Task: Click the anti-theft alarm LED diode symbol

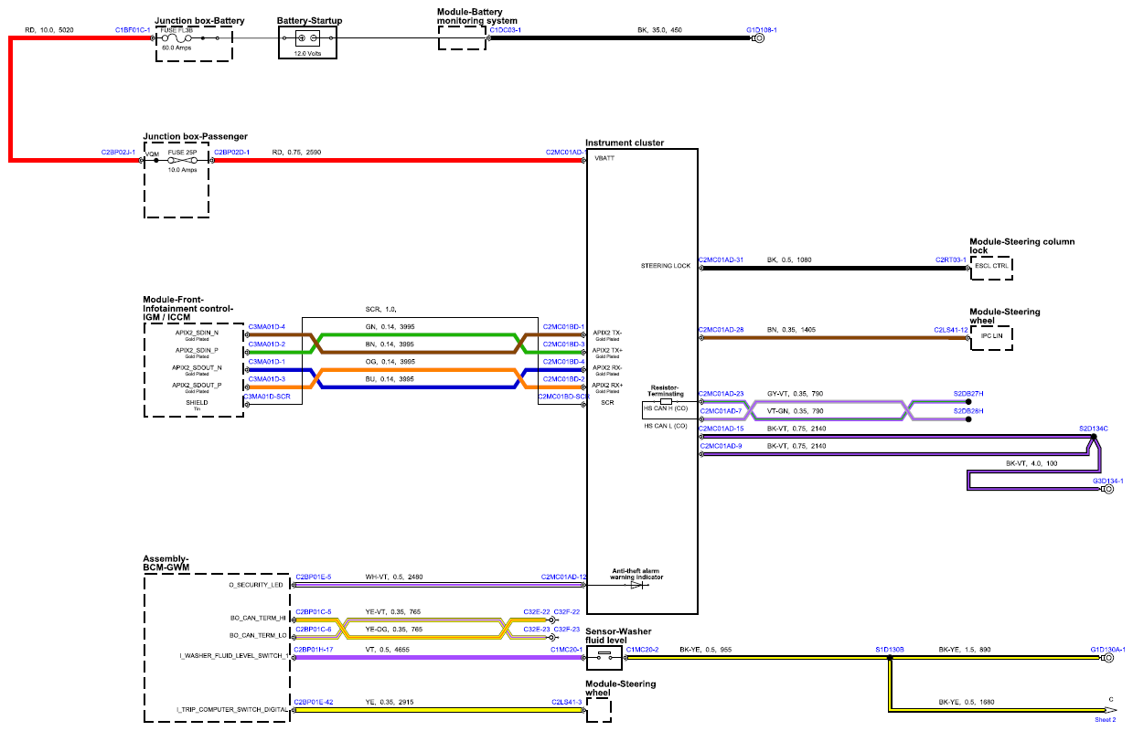Action: pos(636,584)
